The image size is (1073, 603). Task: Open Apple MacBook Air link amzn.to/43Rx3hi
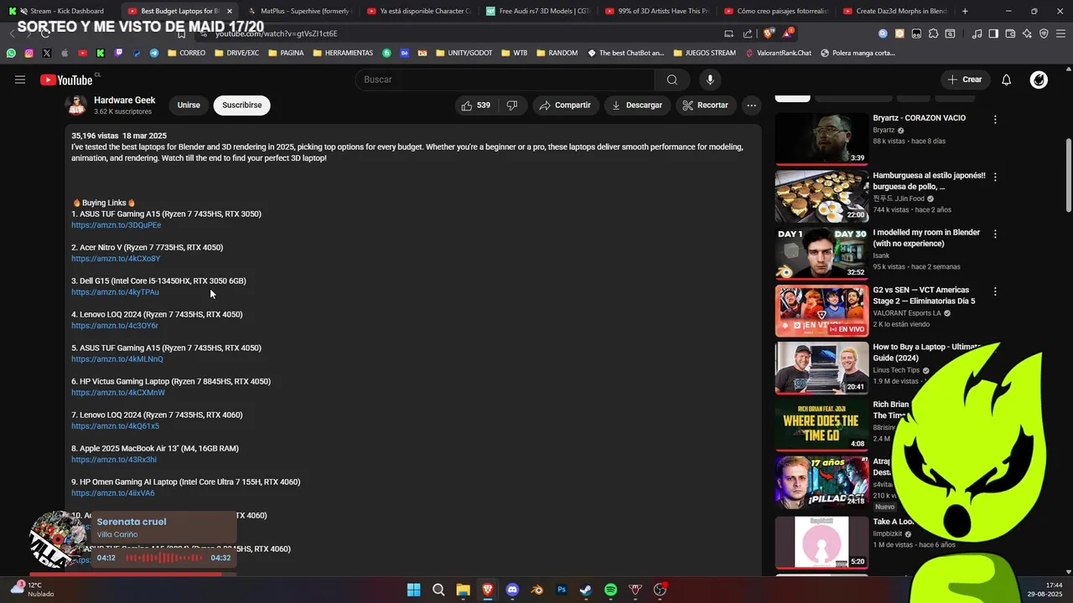114,460
